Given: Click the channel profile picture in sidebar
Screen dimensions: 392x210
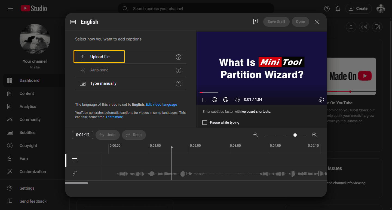Looking at the screenshot, I should tap(35, 39).
